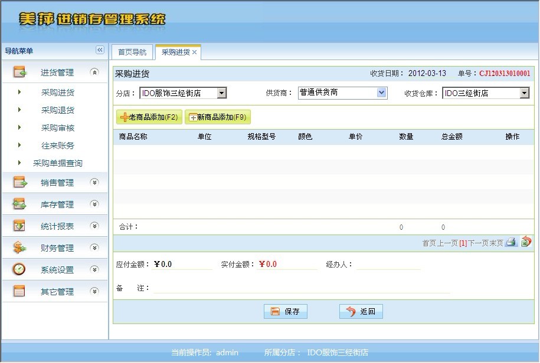Open 采购审核 in the navigation menu
540x363 pixels.
(58, 128)
